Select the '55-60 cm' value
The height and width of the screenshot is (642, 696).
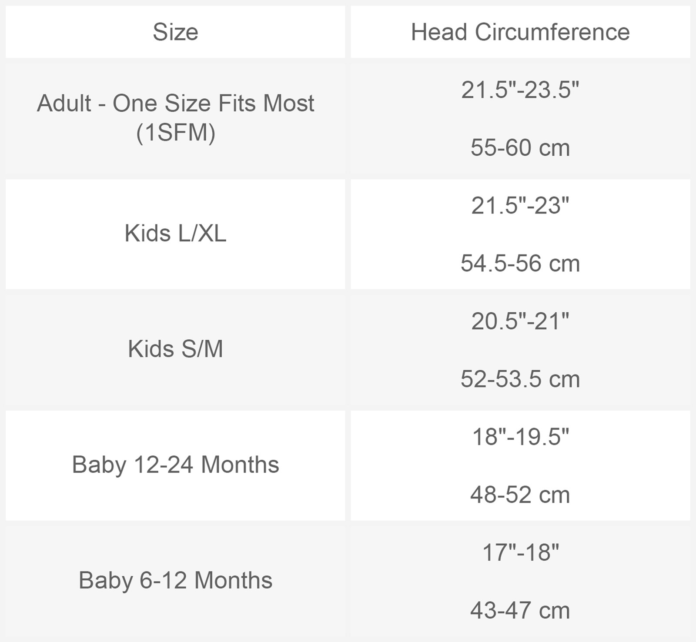coord(520,148)
